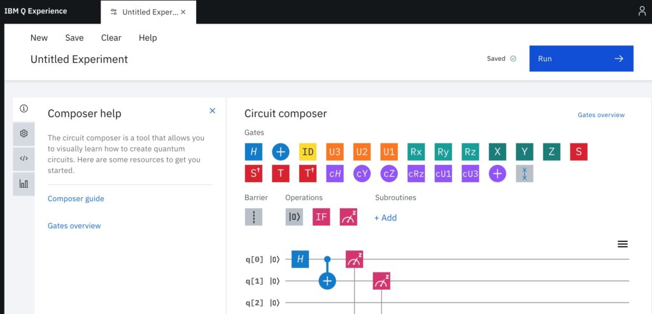Viewport: 652px width, 314px height.
Task: Select the measurement operation in palette
Action: (348, 217)
